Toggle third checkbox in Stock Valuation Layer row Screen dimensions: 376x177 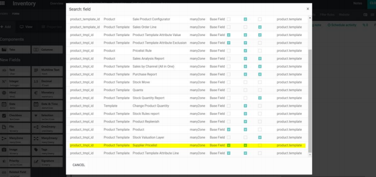click(260, 137)
